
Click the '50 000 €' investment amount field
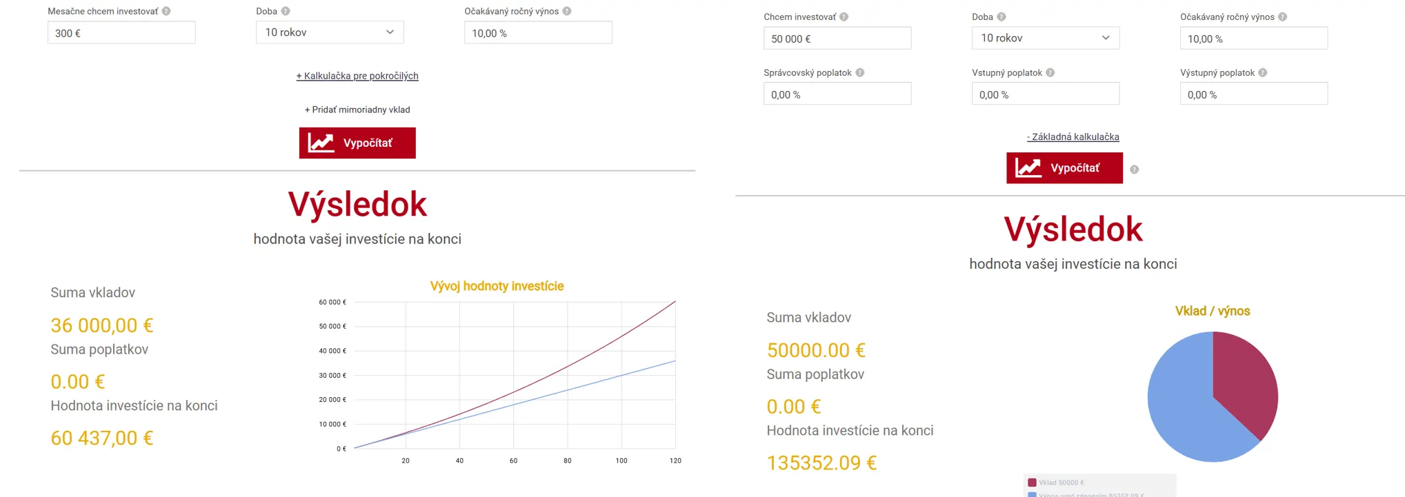837,39
